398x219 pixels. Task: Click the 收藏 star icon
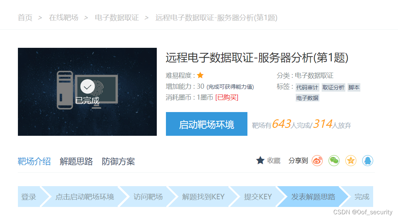[x=260, y=161]
